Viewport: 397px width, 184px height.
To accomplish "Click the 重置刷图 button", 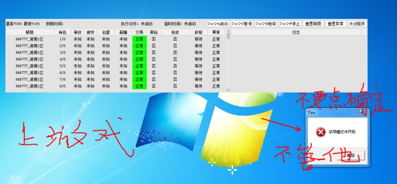I will click(x=313, y=24).
